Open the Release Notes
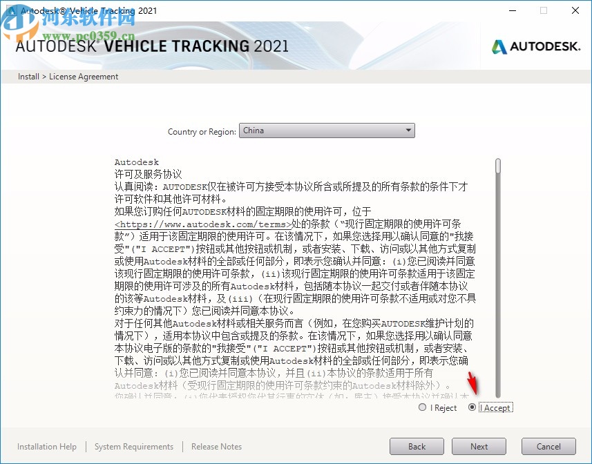This screenshot has width=592, height=464. (x=216, y=447)
